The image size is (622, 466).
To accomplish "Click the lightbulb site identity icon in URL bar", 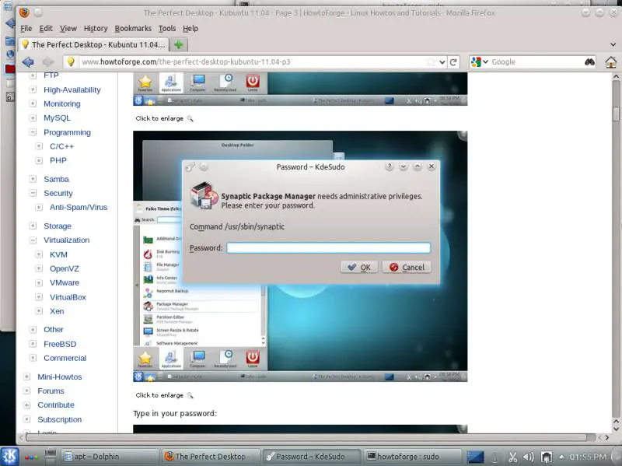I will pos(71,61).
